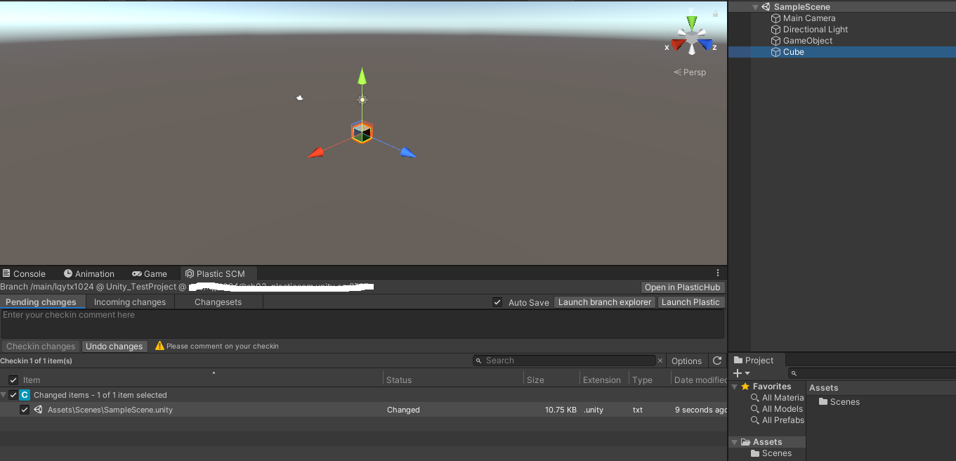The height and width of the screenshot is (461, 956).
Task: Refresh the Plastic SCM pending changes list
Action: pyautogui.click(x=717, y=361)
